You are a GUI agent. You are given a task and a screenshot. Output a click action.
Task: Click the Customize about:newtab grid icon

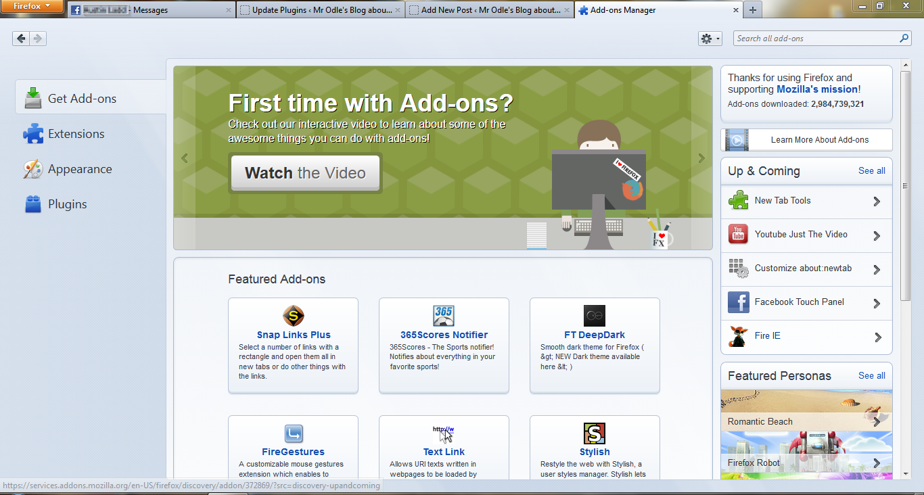click(x=738, y=268)
